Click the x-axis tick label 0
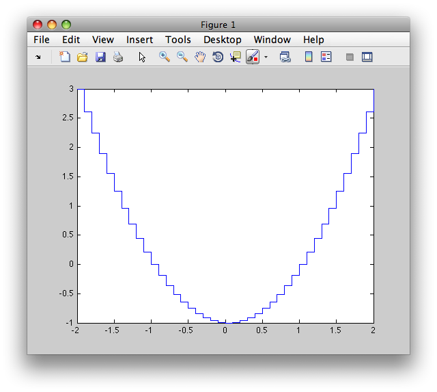The image size is (437, 392). point(225,330)
